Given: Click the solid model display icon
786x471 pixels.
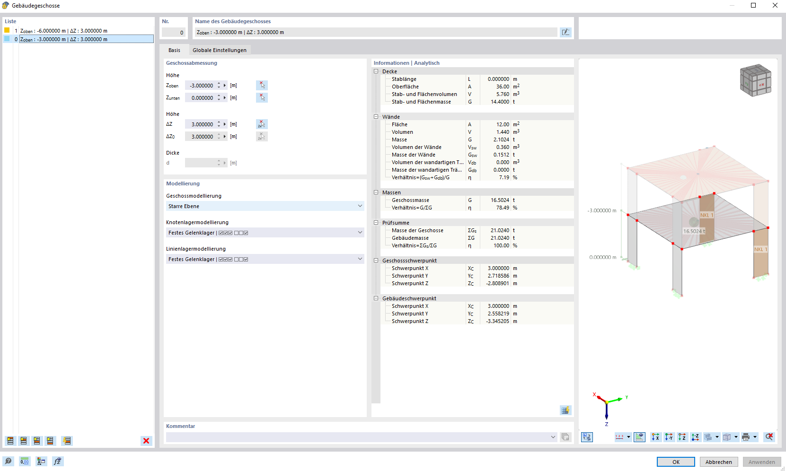Looking at the screenshot, I should pos(708,437).
